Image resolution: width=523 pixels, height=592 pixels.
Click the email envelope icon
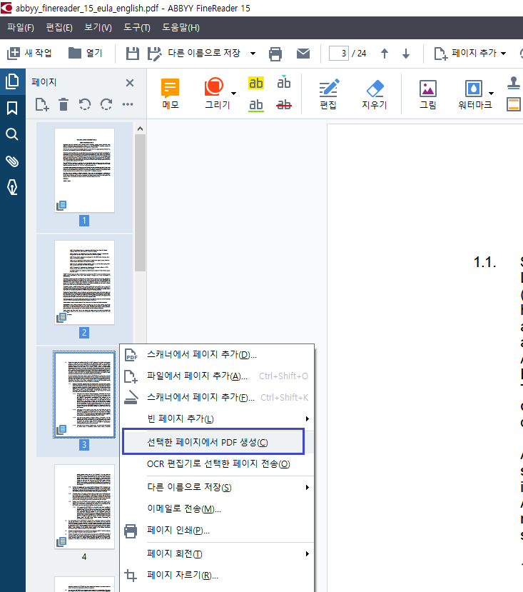pyautogui.click(x=303, y=54)
